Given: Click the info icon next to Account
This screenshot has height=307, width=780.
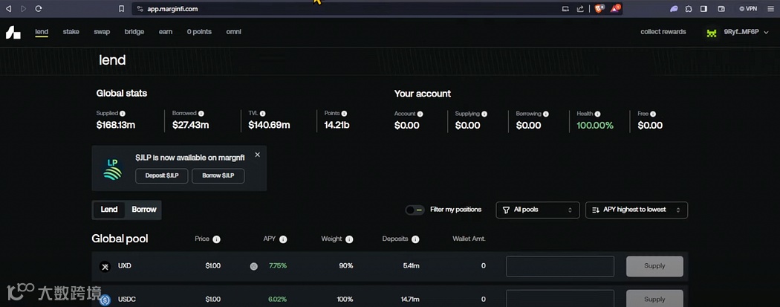Looking at the screenshot, I should pos(420,114).
